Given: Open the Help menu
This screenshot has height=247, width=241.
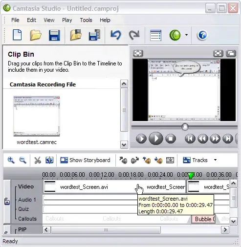Looking at the screenshot, I should tap(105, 20).
